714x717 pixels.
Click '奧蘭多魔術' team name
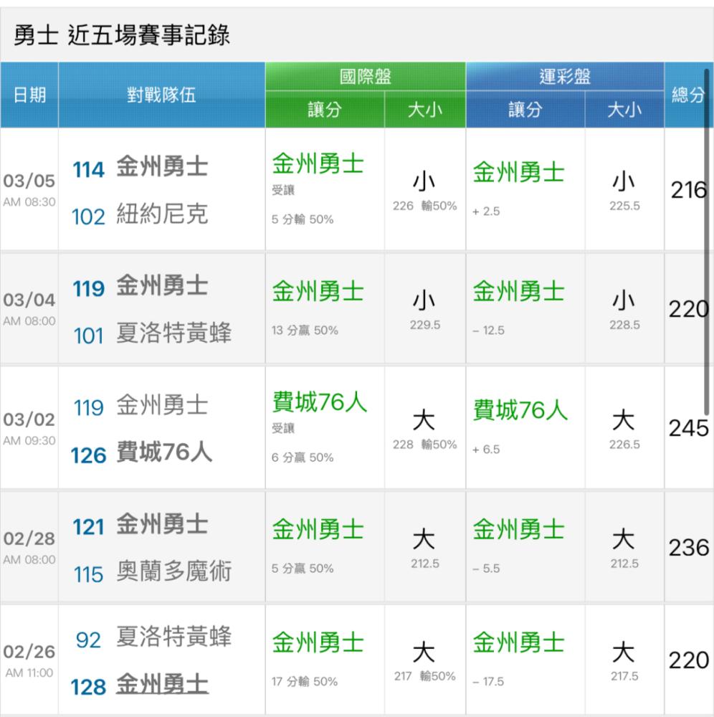click(x=173, y=571)
